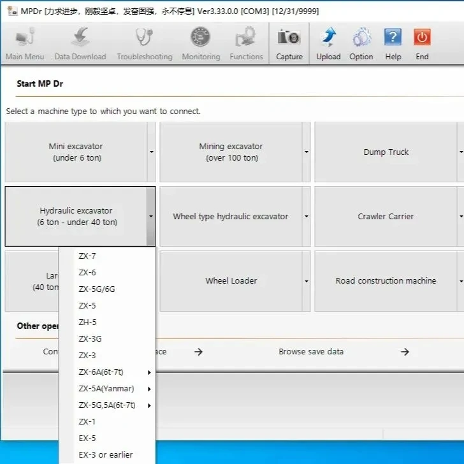Screen dimensions: 464x464
Task: Choose ZX-5G/6G menu entry
Action: click(x=107, y=289)
